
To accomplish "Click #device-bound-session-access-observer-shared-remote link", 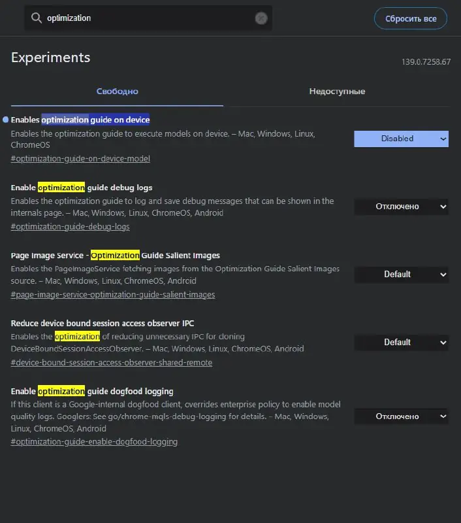I will (112, 363).
